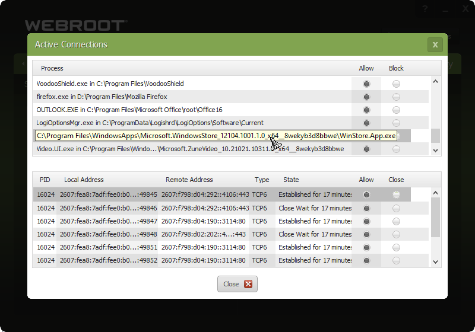Close the Active Connections dialog with X
This screenshot has height=332, width=475.
point(435,44)
